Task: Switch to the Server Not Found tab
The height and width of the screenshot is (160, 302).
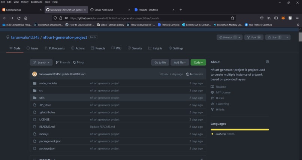Action: tap(110, 10)
